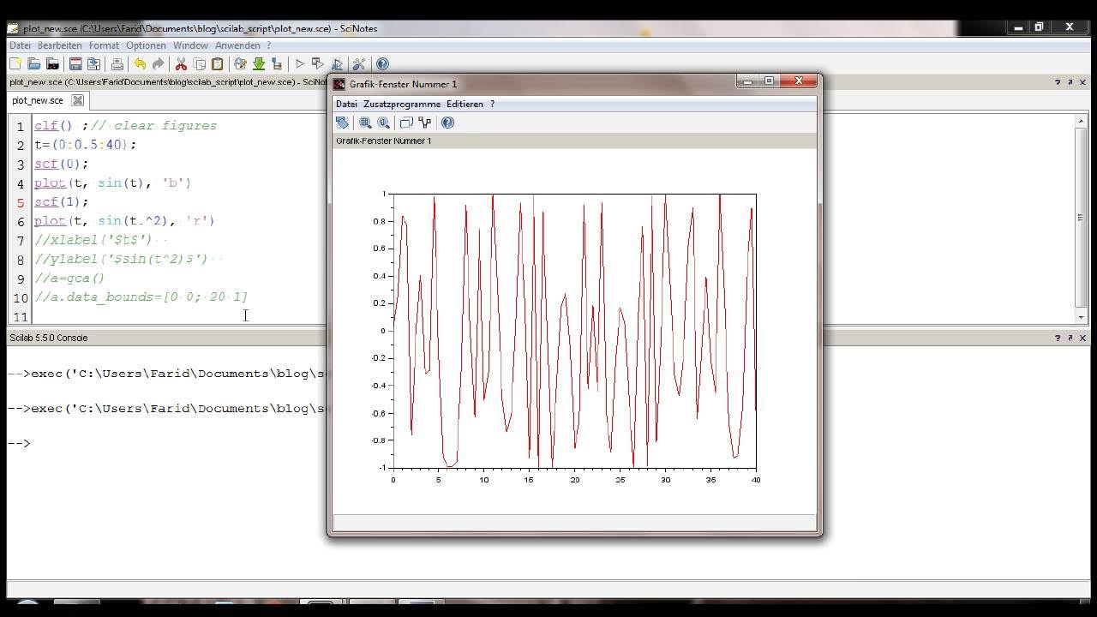Click line '//a.data_bounds=[0 0; 20 1]'
The height and width of the screenshot is (617, 1097).
(141, 297)
